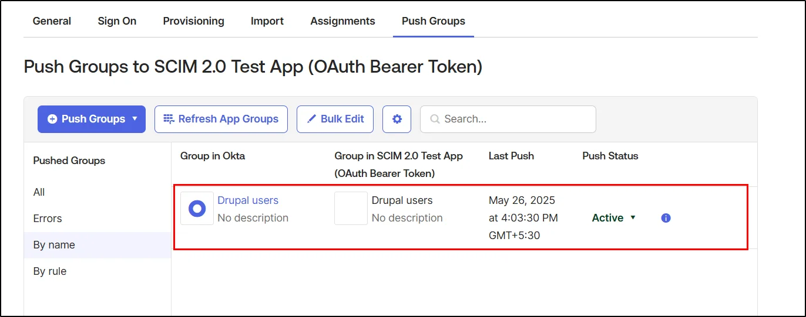
Task: Click the Push Groups to SCIM page title
Action: [x=253, y=67]
